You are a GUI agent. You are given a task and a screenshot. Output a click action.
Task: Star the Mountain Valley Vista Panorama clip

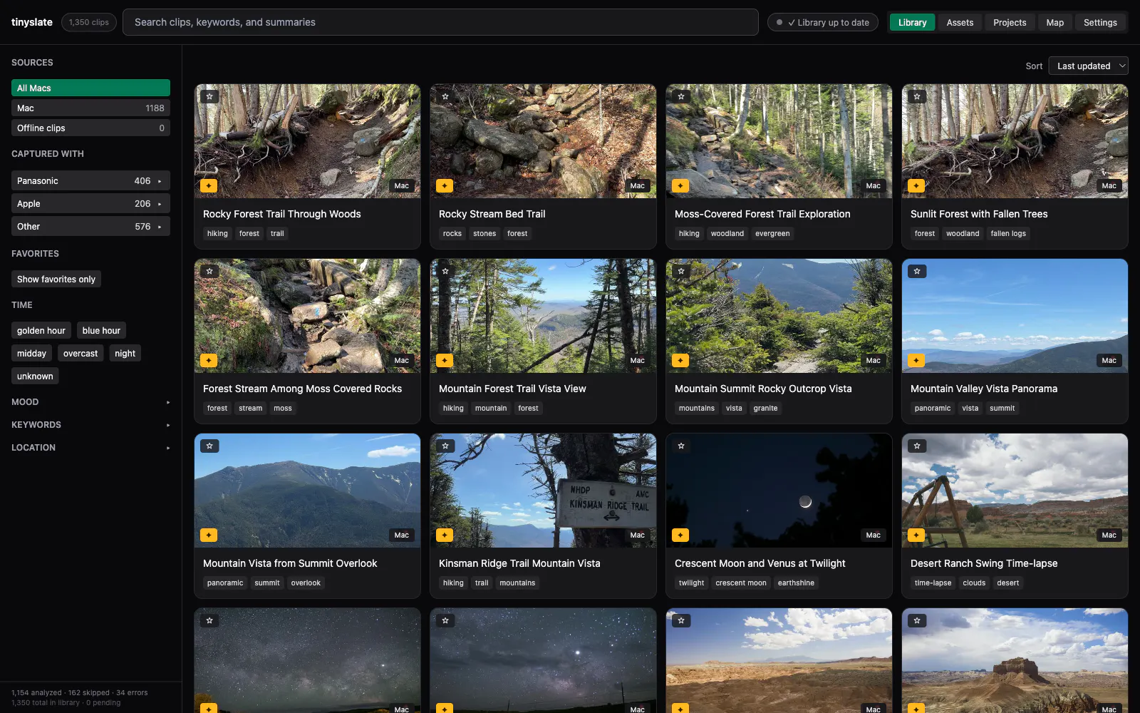point(917,271)
